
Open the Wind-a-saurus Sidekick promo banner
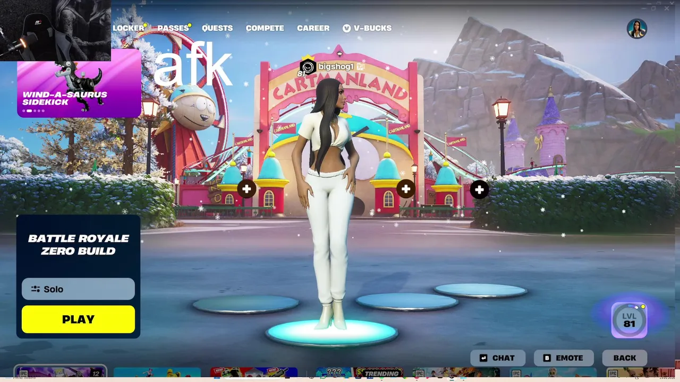[79, 83]
